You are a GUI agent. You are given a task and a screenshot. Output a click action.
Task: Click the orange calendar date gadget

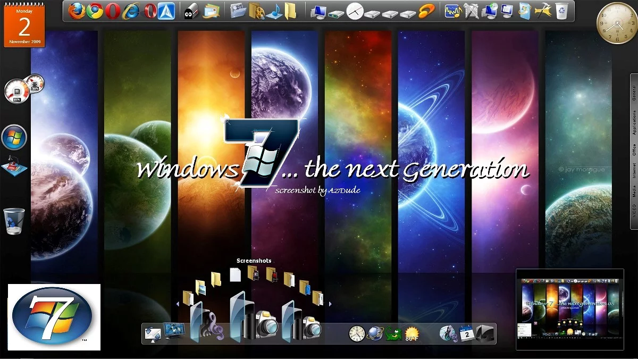(x=24, y=24)
